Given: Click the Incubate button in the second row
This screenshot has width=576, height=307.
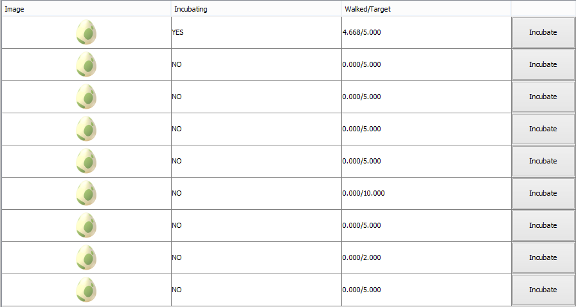Looking at the screenshot, I should point(543,64).
